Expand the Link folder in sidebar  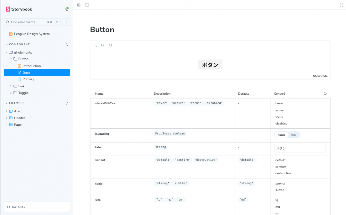21,86
